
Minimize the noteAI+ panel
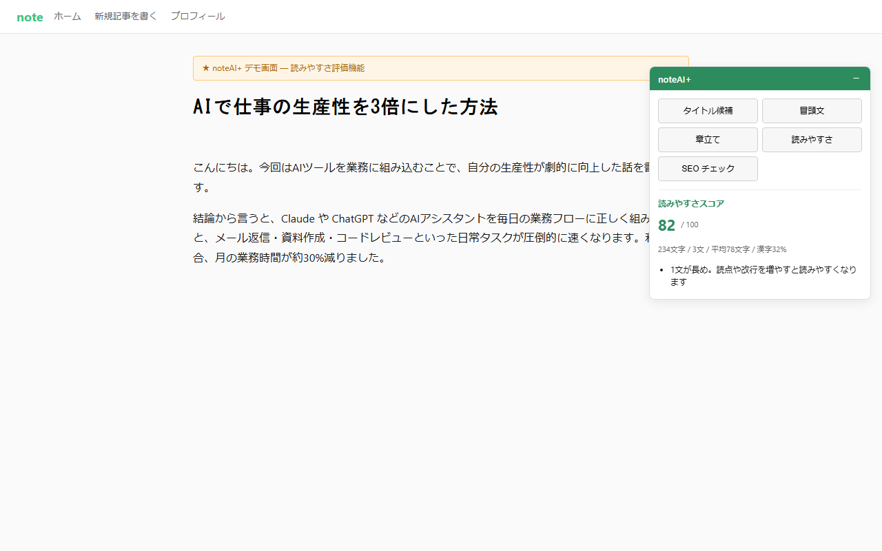coord(856,79)
